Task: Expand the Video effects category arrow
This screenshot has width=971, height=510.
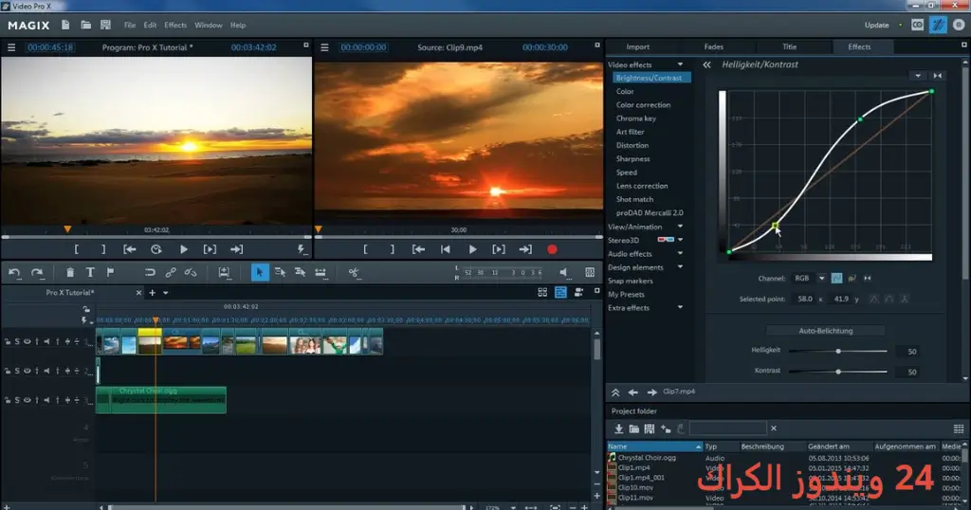Action: point(680,64)
